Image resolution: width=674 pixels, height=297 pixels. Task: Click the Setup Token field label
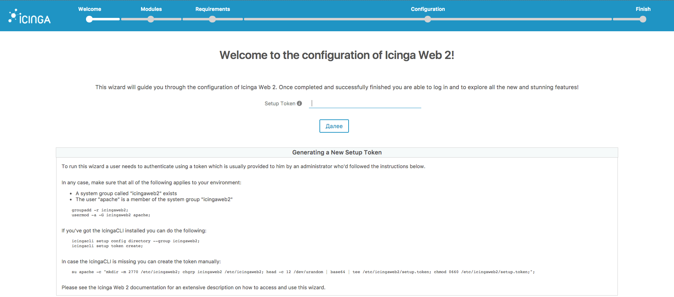[x=280, y=104]
